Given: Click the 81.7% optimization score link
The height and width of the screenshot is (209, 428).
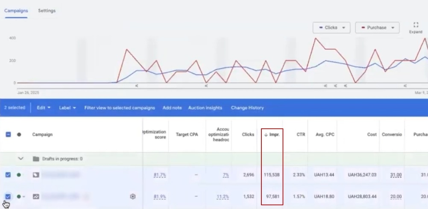Looking at the screenshot, I should [160, 175].
